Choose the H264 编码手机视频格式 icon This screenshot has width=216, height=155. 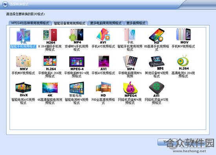tap(50, 36)
